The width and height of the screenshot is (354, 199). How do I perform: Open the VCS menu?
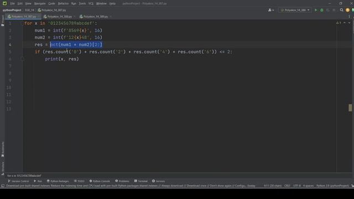(91, 4)
